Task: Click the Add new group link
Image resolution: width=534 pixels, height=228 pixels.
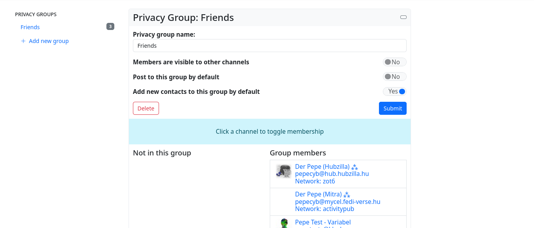Action: click(x=49, y=41)
